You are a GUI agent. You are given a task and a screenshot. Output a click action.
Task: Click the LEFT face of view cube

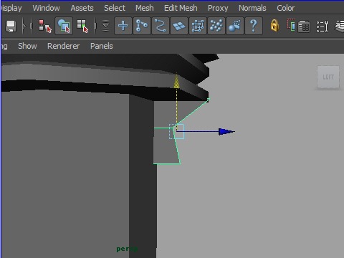(328, 77)
